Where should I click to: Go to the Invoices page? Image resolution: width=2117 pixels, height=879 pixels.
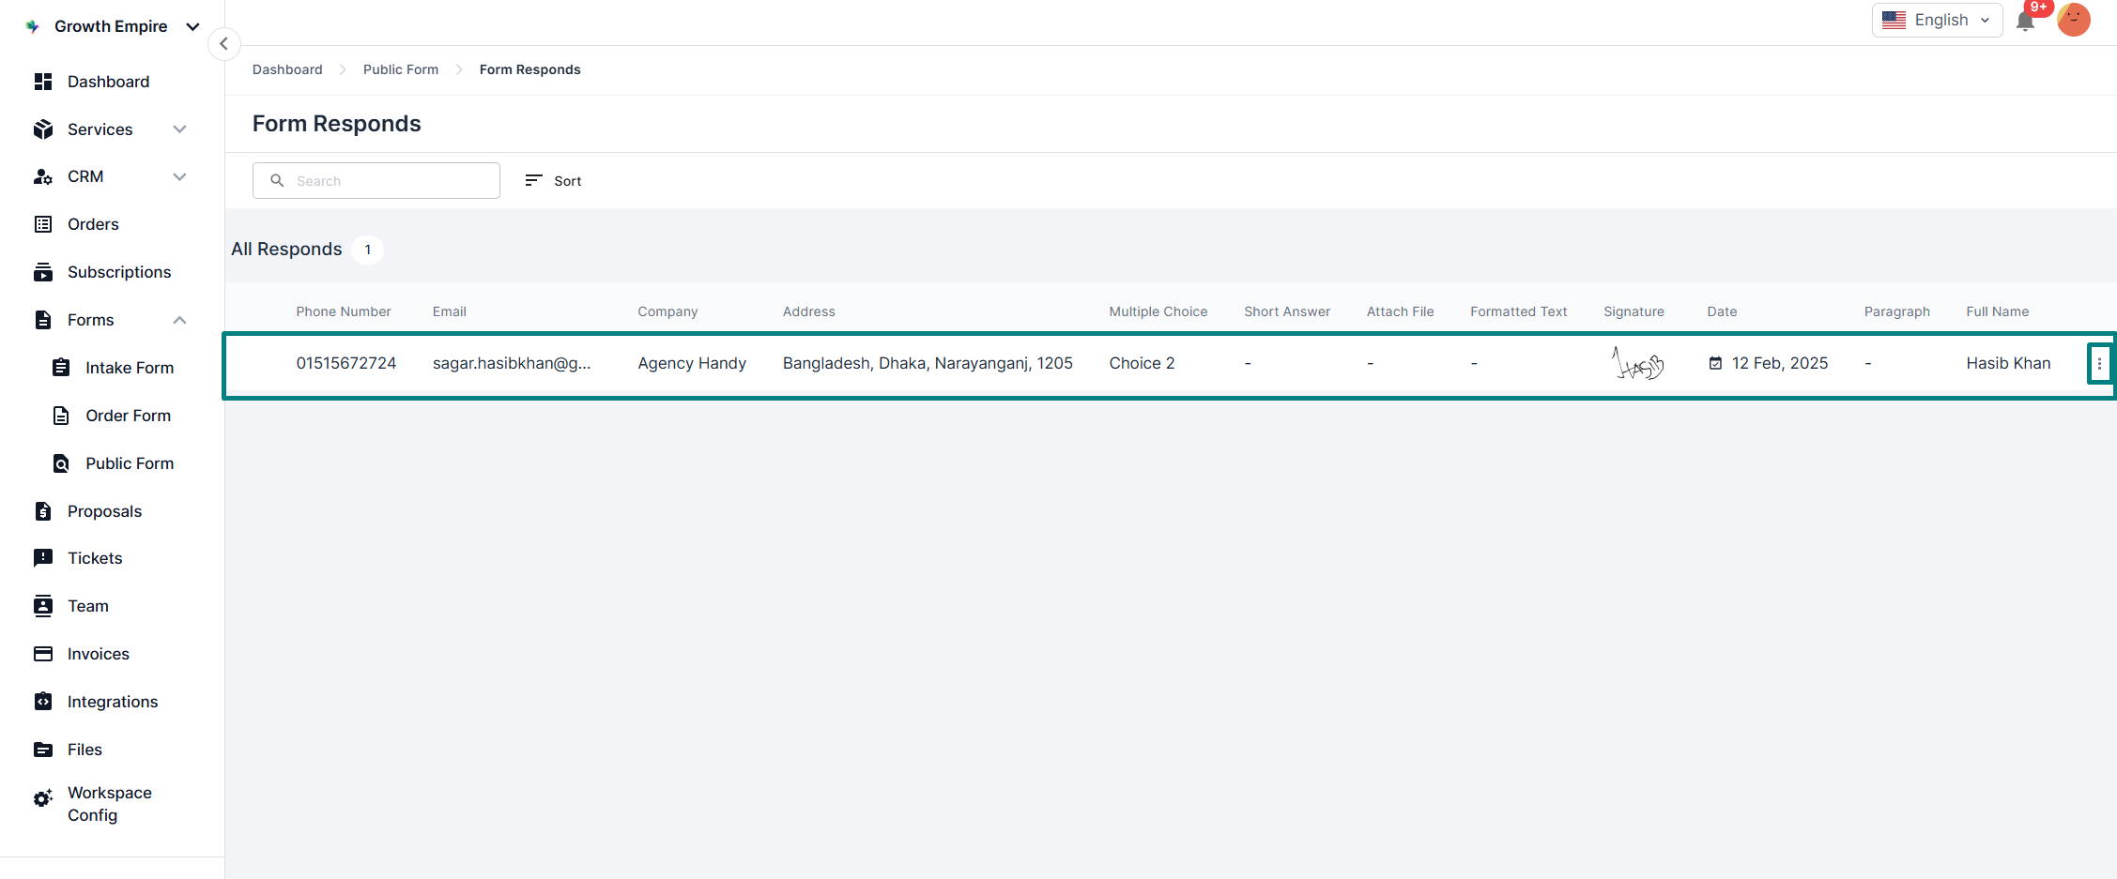click(x=98, y=654)
